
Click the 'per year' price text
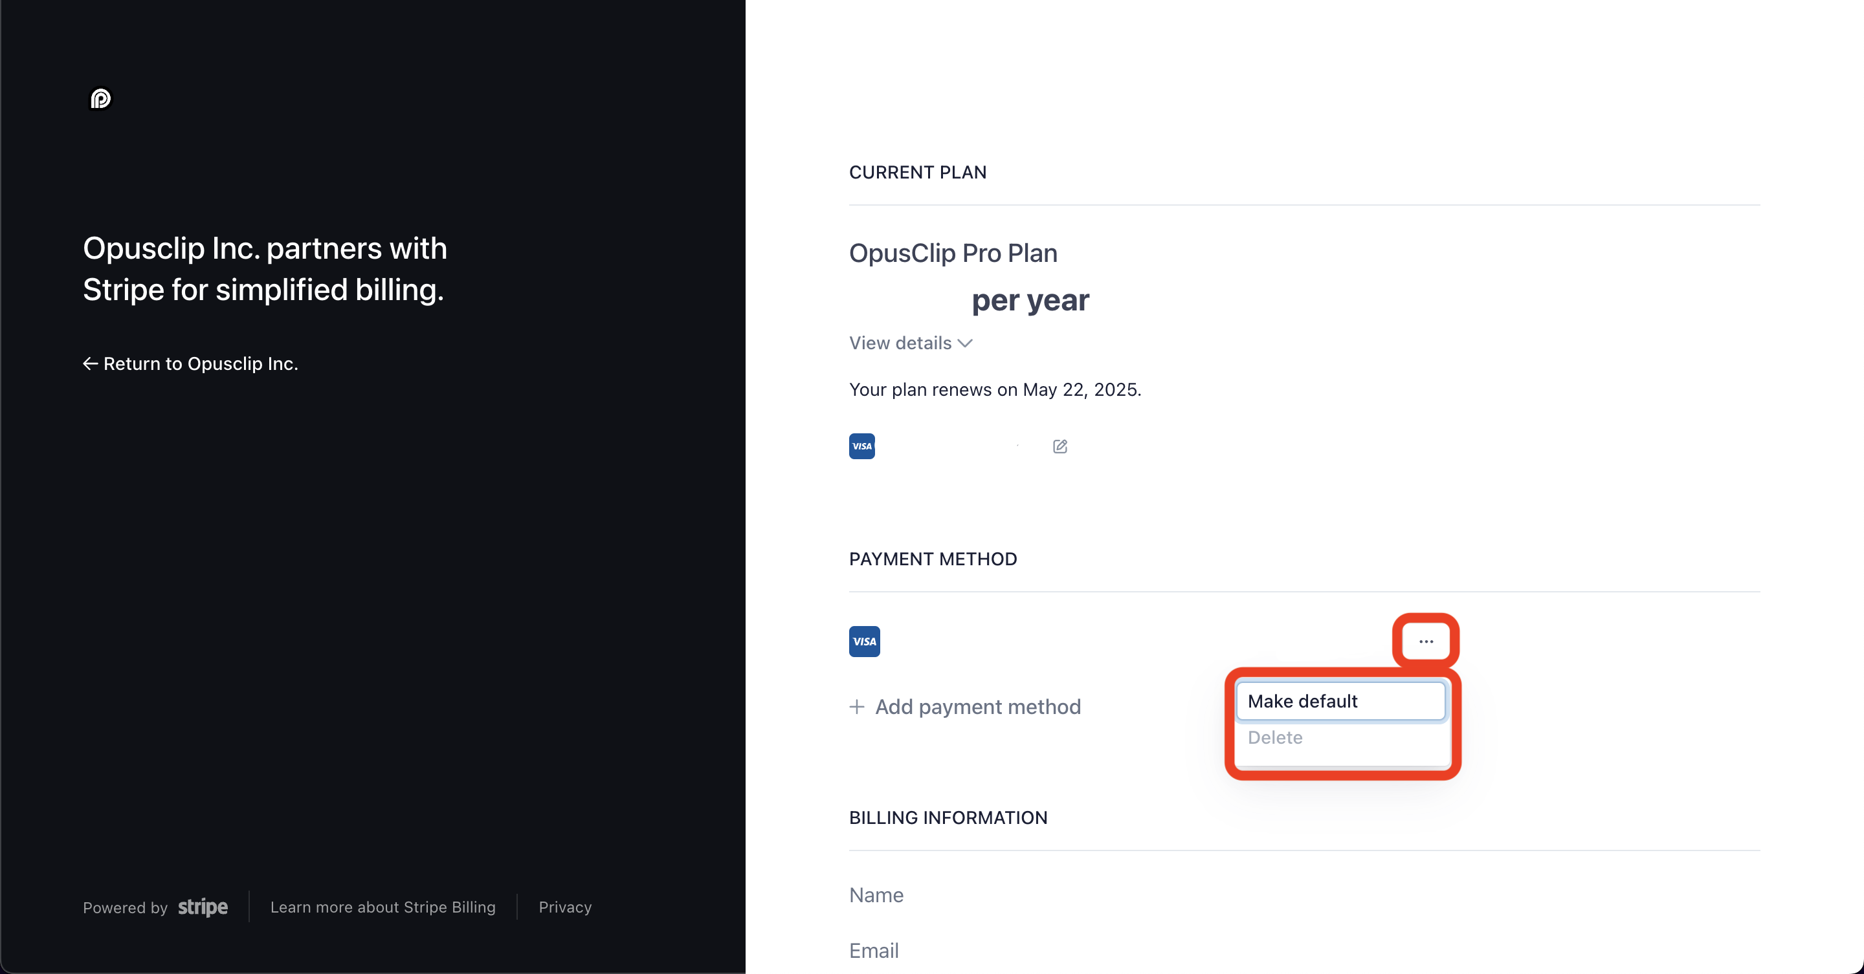pos(1030,300)
